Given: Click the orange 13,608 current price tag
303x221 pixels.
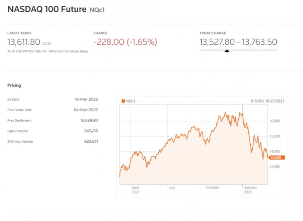Looking at the screenshot, I should pyautogui.click(x=276, y=157).
